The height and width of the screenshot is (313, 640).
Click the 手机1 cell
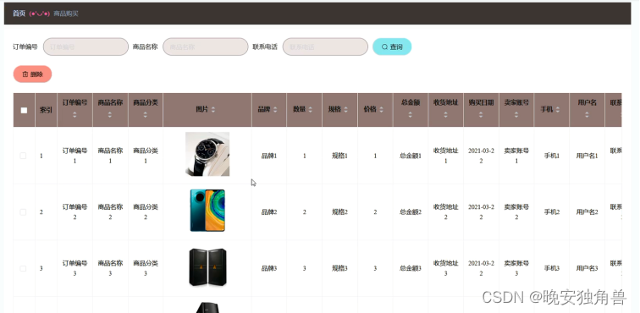click(552, 156)
